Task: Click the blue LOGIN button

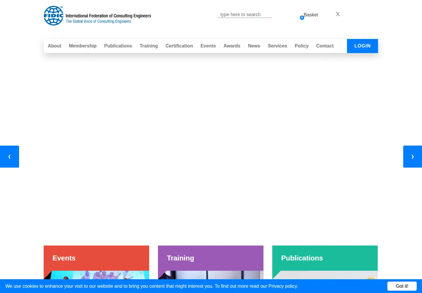Action: tap(363, 46)
